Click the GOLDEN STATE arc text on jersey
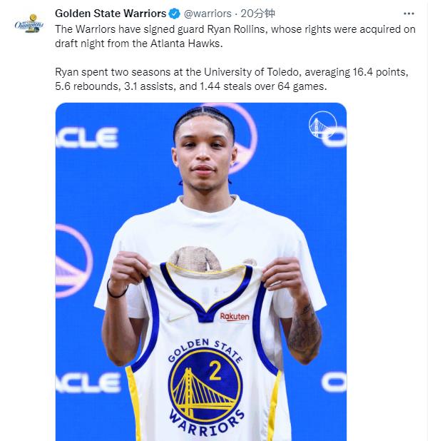The height and width of the screenshot is (441, 430). point(205,348)
